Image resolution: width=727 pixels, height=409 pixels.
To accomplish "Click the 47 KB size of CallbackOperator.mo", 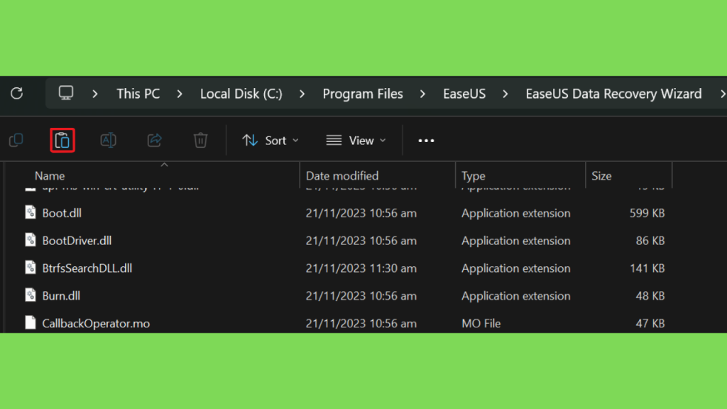I will [650, 323].
